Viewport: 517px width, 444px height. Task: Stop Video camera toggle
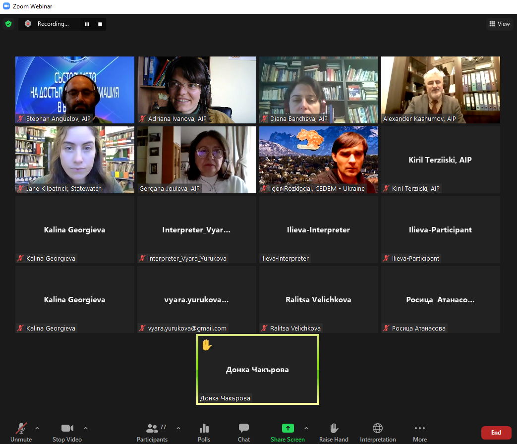67,428
